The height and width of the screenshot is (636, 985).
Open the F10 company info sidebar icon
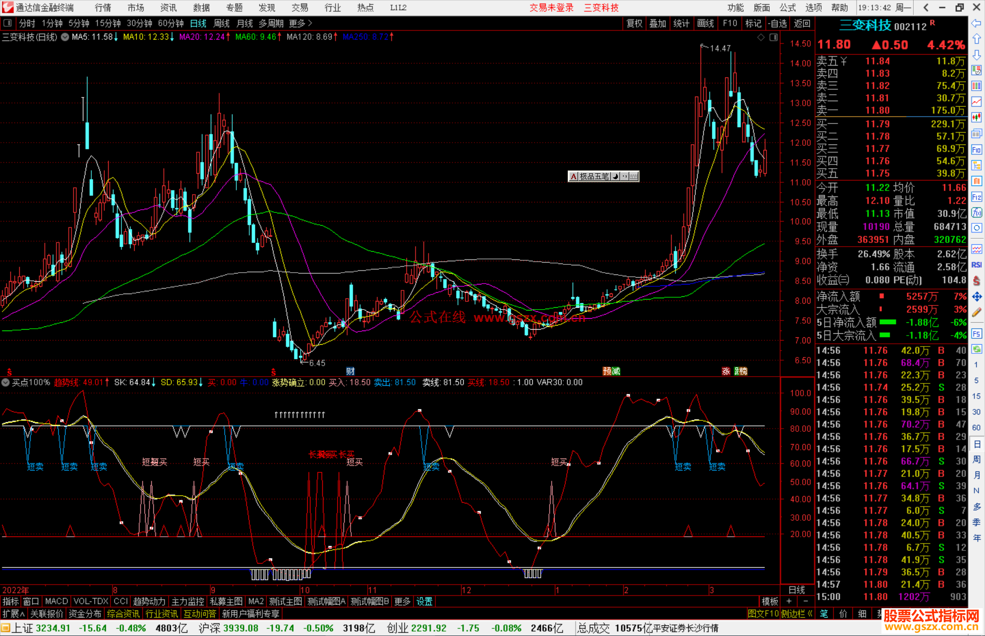[x=976, y=150]
